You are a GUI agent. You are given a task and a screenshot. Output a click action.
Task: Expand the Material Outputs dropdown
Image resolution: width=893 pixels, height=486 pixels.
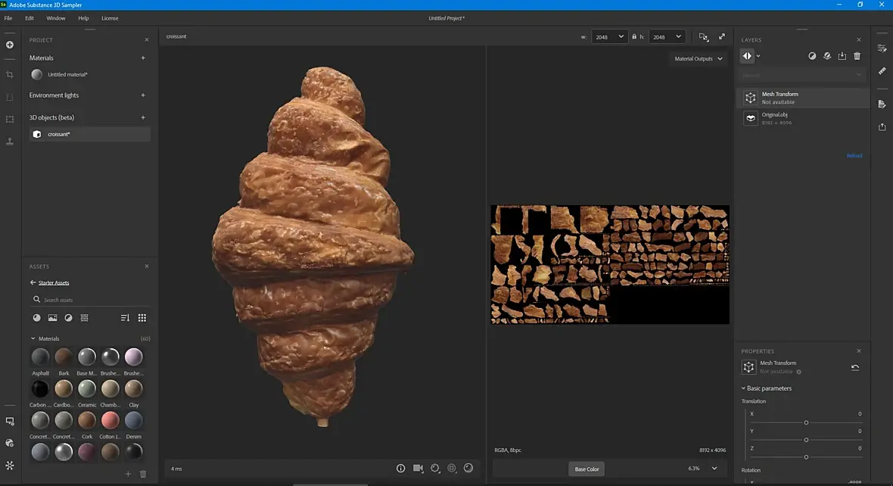[699, 58]
